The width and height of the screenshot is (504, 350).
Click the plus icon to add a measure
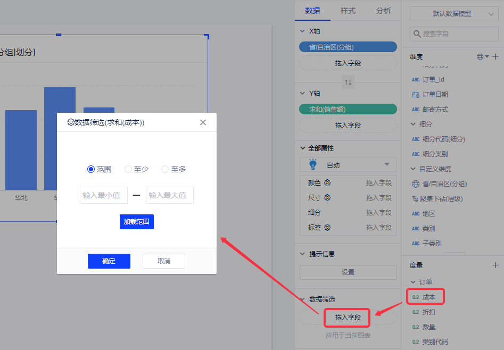point(495,265)
